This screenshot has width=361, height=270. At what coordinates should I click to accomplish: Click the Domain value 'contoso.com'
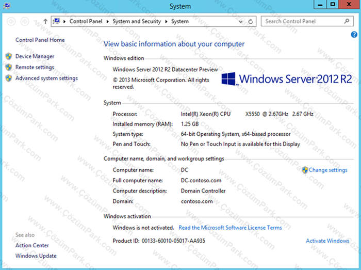pos(197,201)
